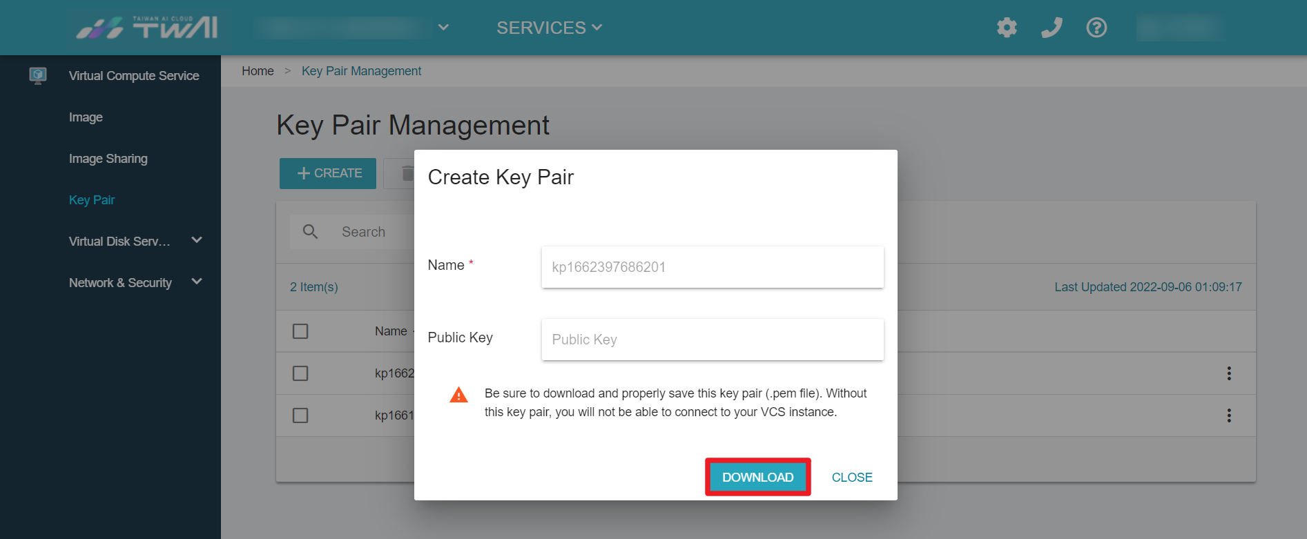
Task: Open the more options menu for second key pair
Action: (1229, 415)
